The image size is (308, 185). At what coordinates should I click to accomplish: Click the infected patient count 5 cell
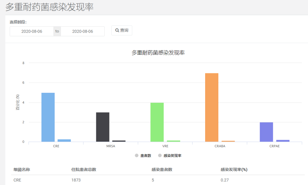[153, 180]
